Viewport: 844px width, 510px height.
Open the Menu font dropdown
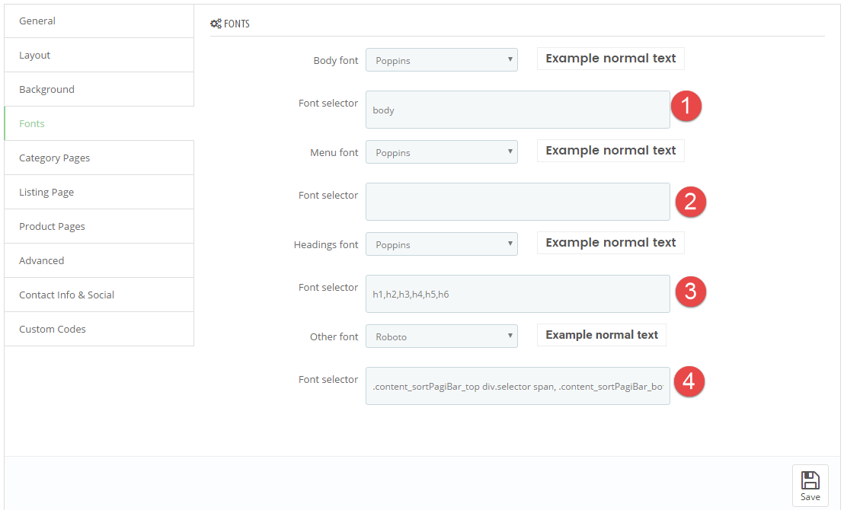[442, 152]
